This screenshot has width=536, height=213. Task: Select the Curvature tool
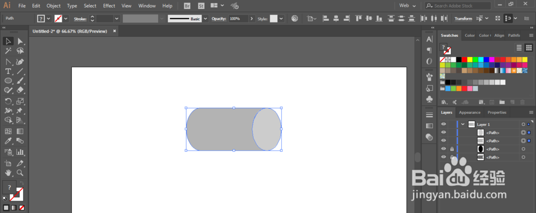(20, 62)
